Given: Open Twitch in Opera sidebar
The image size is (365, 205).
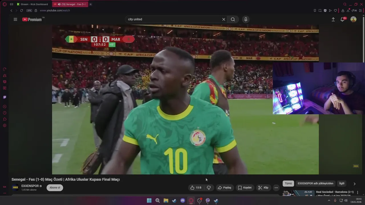Looking at the screenshot, I should pos(5,97).
